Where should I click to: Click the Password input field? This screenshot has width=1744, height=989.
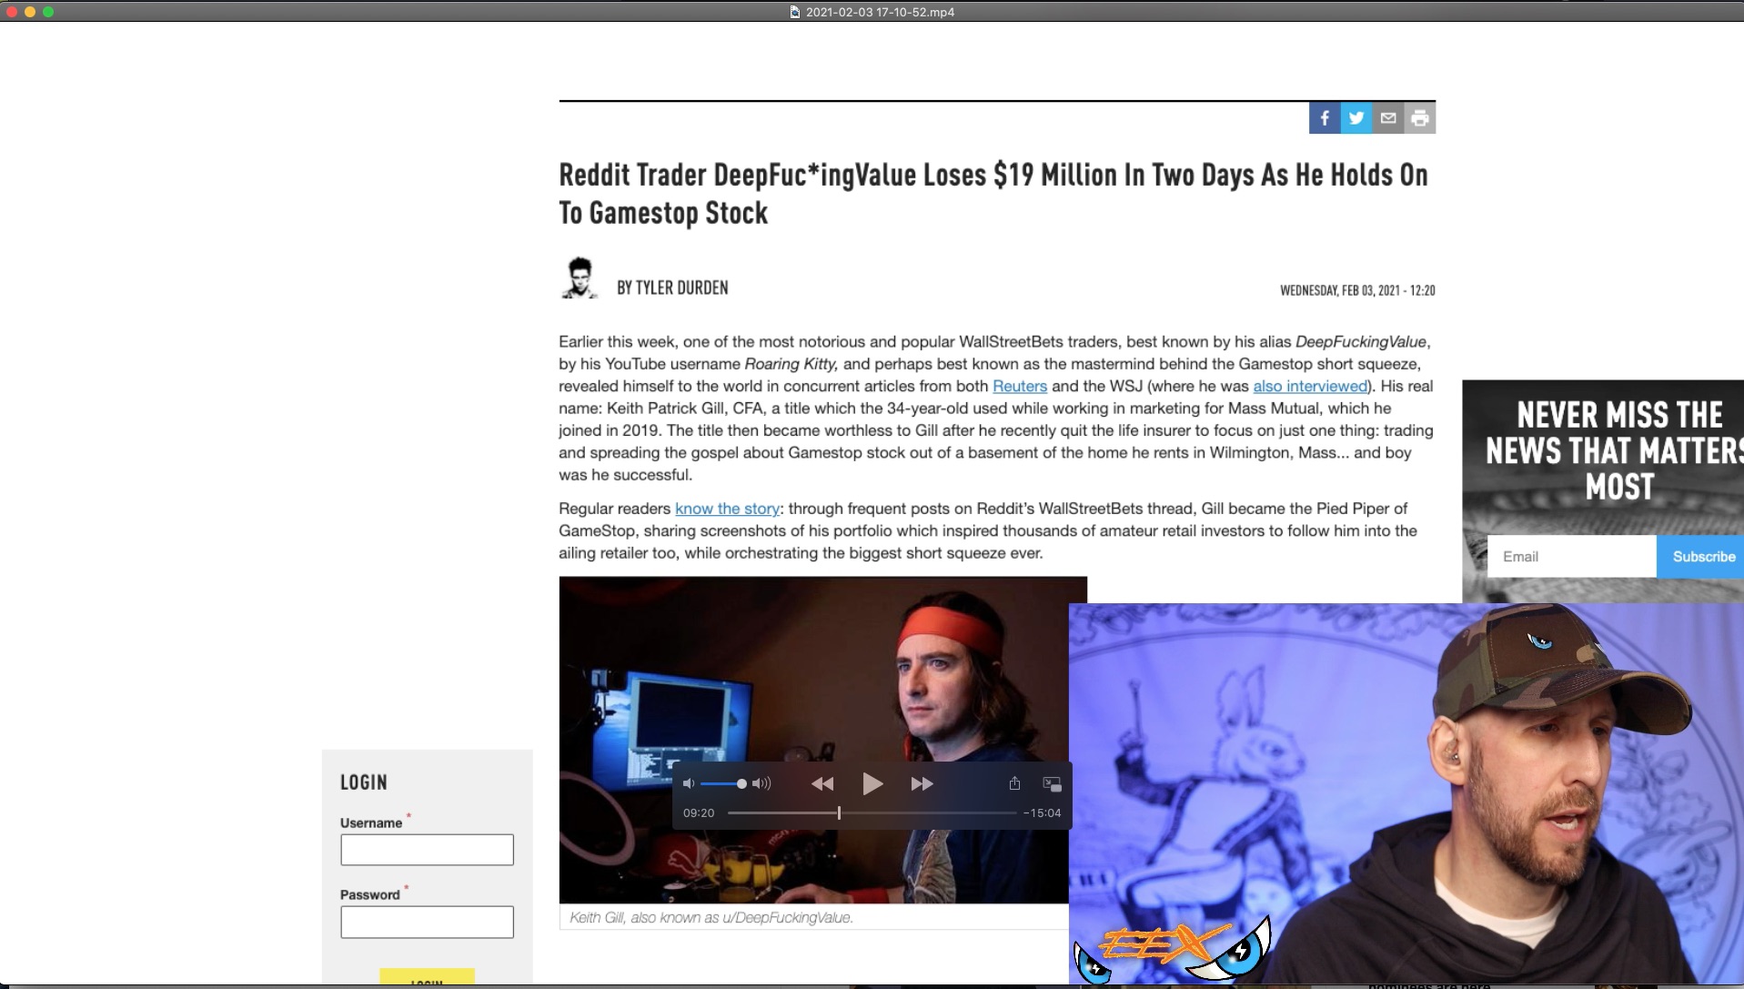(427, 922)
